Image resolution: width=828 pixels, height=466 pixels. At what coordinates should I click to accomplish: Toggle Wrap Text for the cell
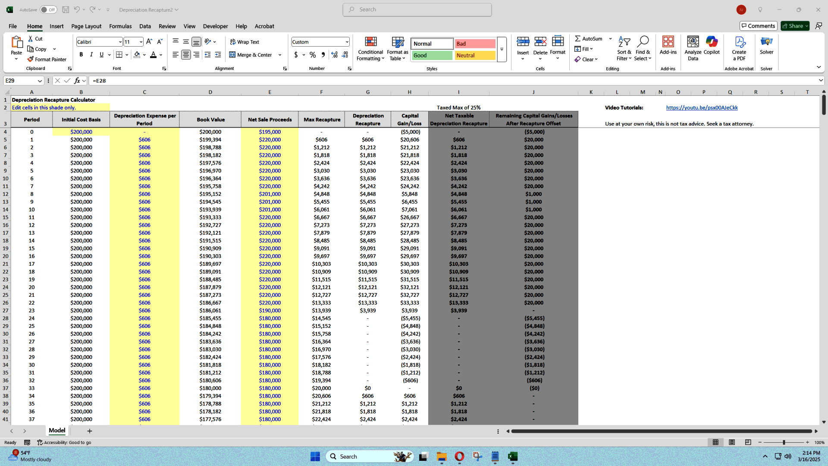[245, 41]
